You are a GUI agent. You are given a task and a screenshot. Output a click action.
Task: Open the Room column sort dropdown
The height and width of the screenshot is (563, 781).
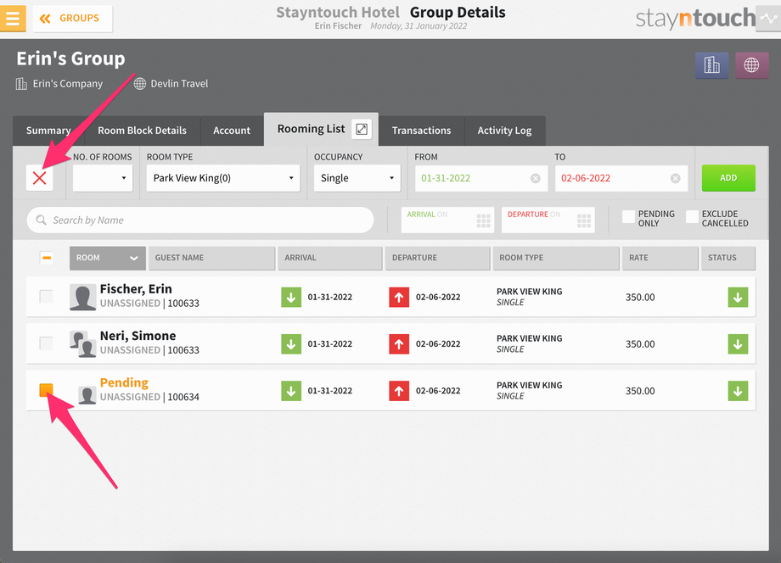click(108, 258)
